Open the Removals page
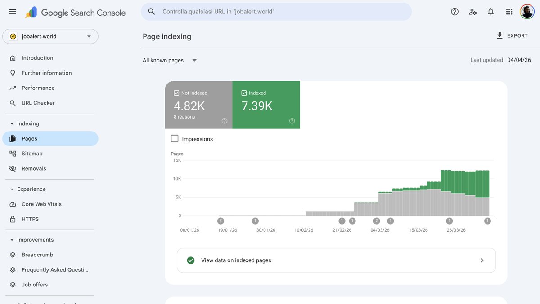This screenshot has height=304, width=540. [x=50, y=168]
